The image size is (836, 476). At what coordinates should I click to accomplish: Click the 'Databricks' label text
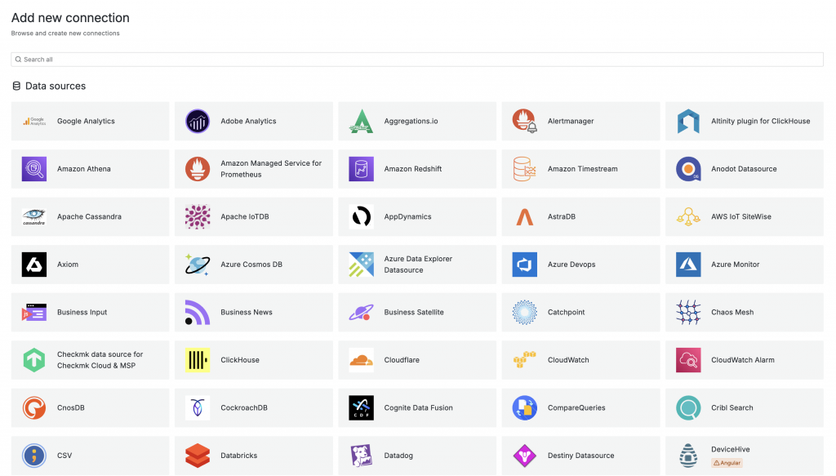click(239, 456)
